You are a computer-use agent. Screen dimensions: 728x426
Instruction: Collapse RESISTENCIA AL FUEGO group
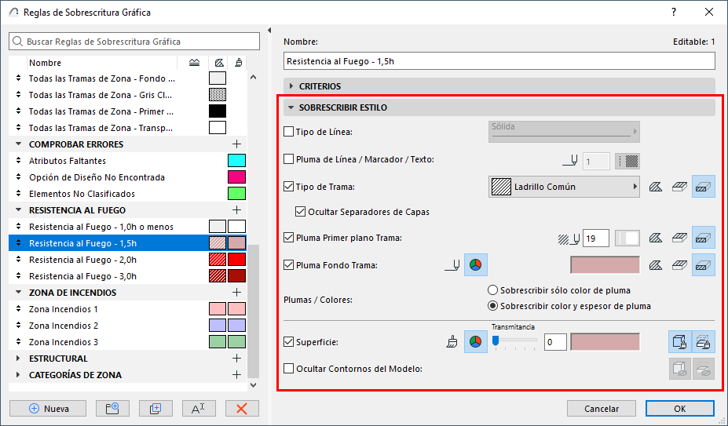click(19, 210)
